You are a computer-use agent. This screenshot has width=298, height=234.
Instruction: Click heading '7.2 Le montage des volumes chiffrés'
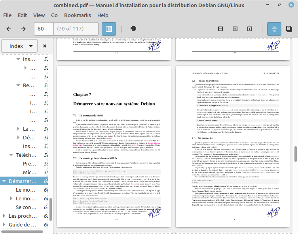point(95,158)
